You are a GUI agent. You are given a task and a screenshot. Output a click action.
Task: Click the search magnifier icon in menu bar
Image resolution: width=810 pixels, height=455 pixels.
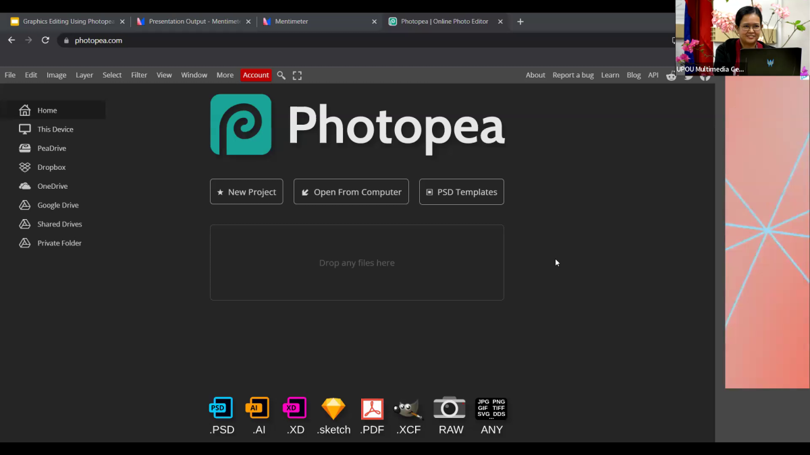click(x=281, y=75)
